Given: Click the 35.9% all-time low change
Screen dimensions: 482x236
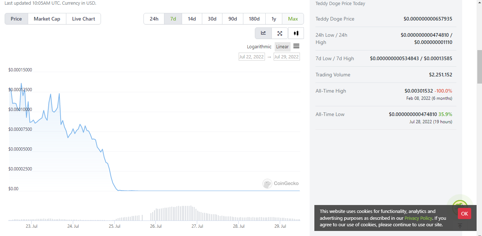Looking at the screenshot, I should [445, 114].
